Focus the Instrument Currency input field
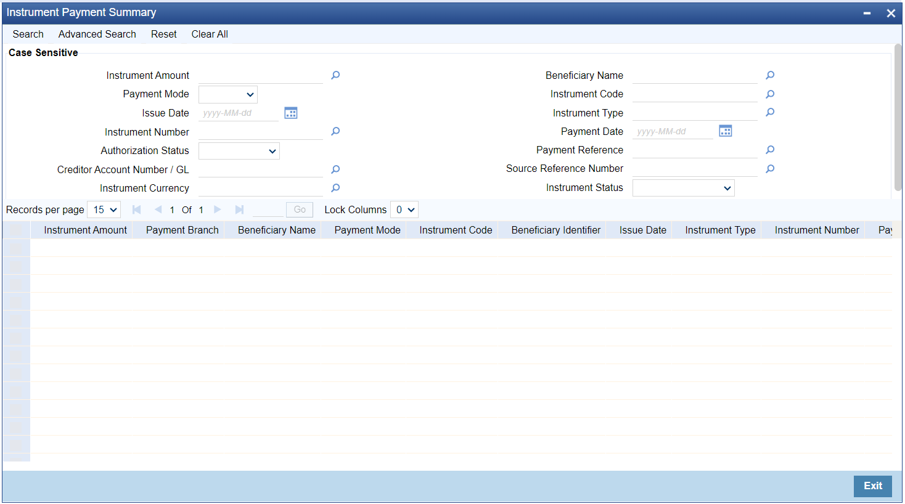Screen dimensions: 905x504 click(261, 188)
